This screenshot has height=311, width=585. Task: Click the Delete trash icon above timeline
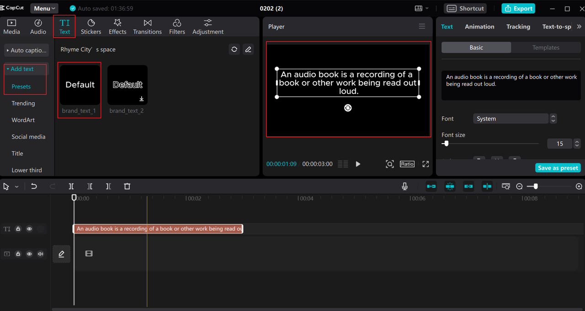point(127,187)
